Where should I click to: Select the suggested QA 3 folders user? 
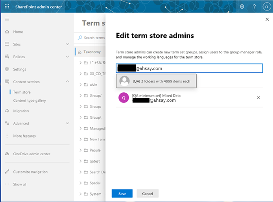coord(156,81)
